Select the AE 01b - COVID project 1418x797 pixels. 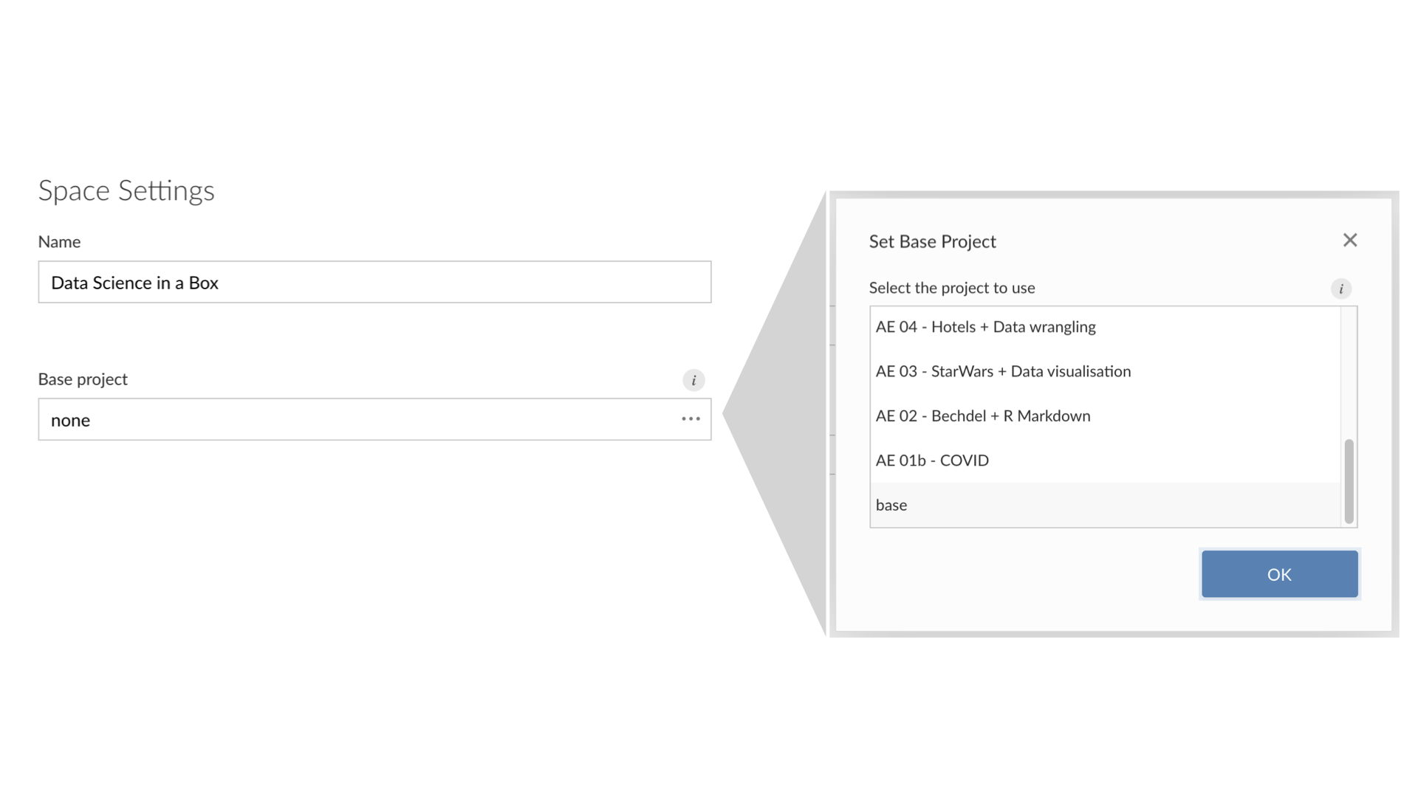[1105, 460]
